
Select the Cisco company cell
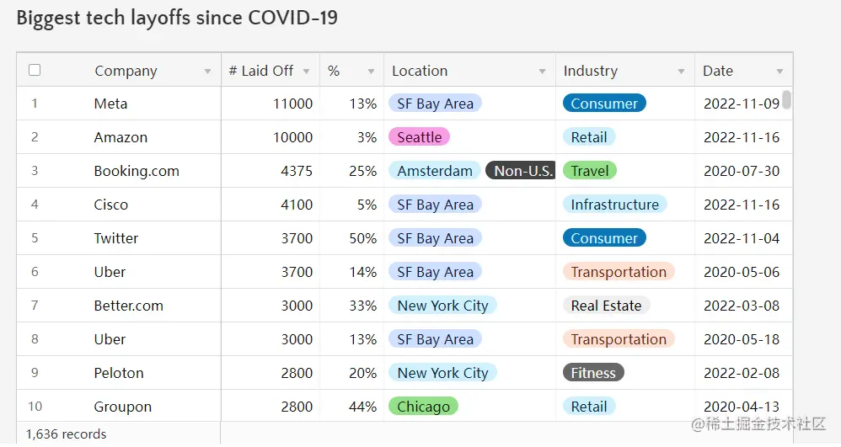(x=111, y=205)
